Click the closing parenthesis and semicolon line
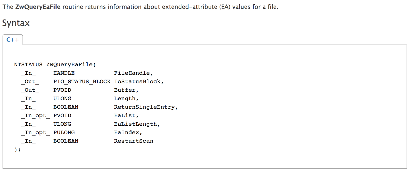 [x=17, y=149]
